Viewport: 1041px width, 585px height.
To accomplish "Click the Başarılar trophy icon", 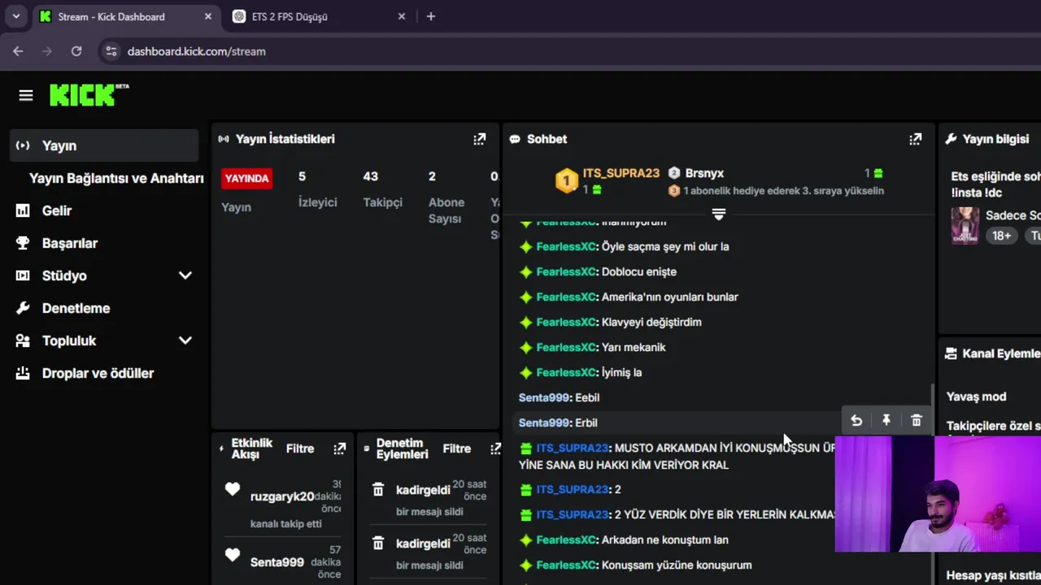I will 23,243.
